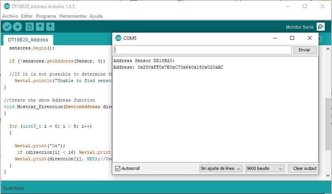This screenshot has height=194, width=332.
Task: Click the '//Create the show Address function' comment
Action: (49, 100)
